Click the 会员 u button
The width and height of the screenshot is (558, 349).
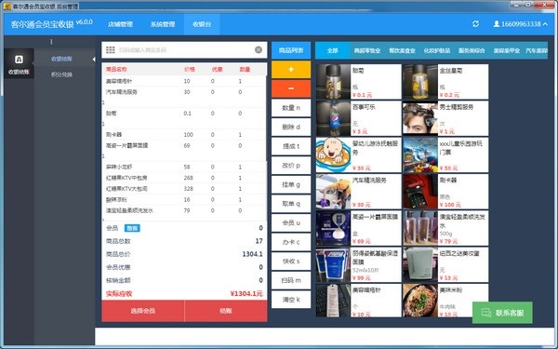click(x=291, y=223)
